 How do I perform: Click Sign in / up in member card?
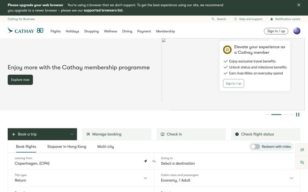[234, 84]
